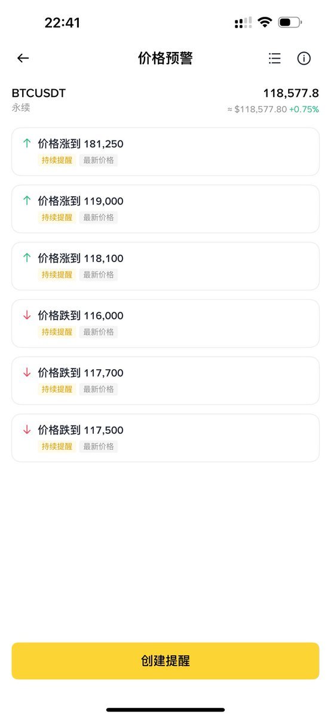
Task: Tap the info circle icon
Action: 304,58
